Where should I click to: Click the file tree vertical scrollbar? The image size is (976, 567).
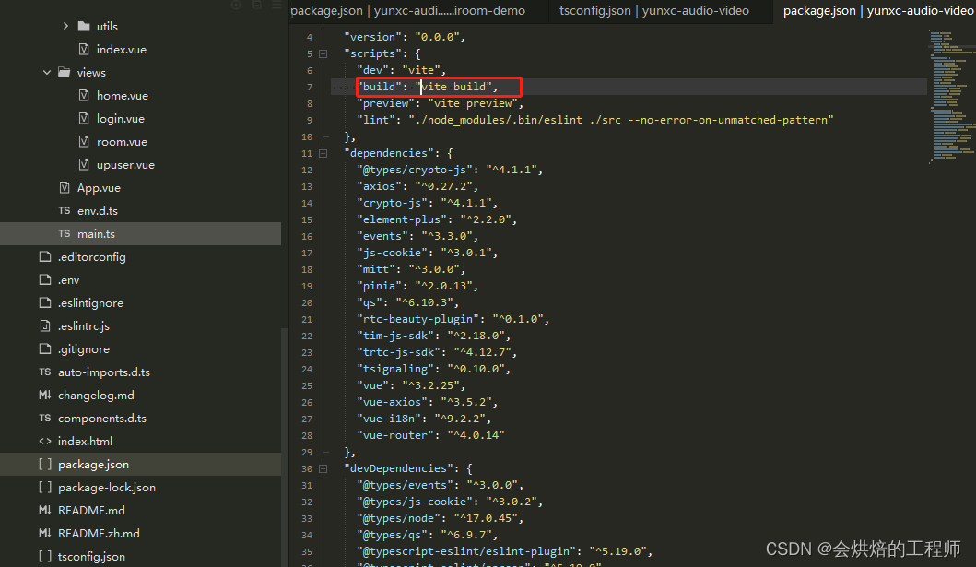tap(285, 447)
